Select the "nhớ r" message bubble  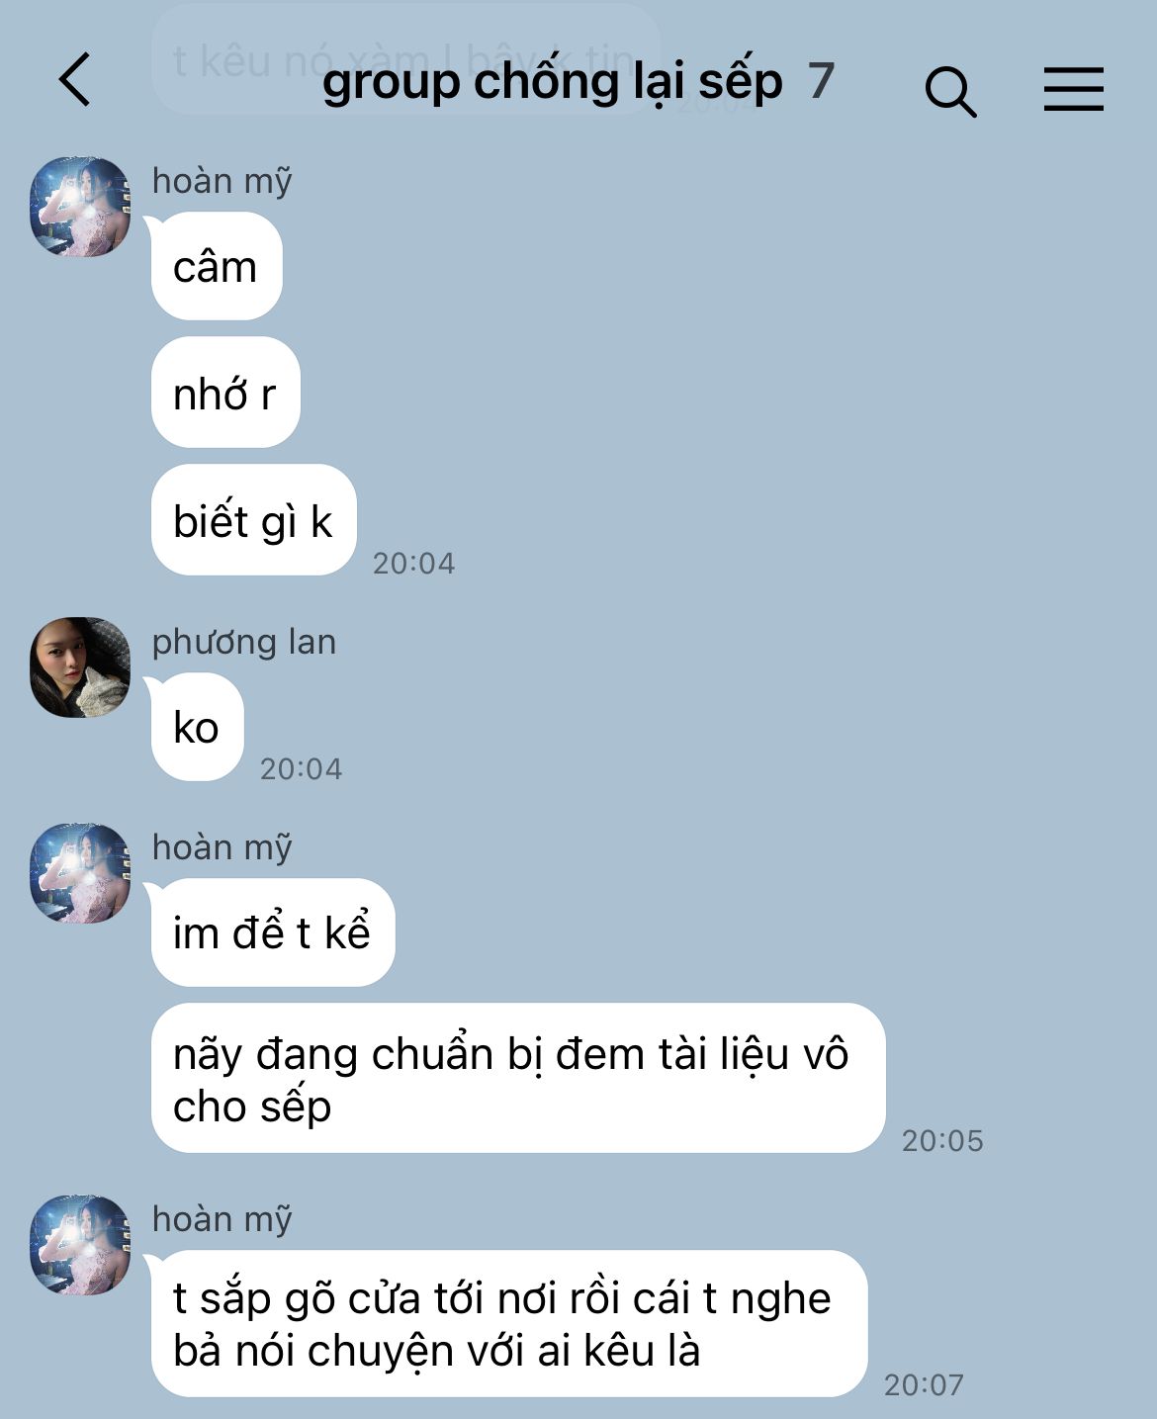[225, 393]
